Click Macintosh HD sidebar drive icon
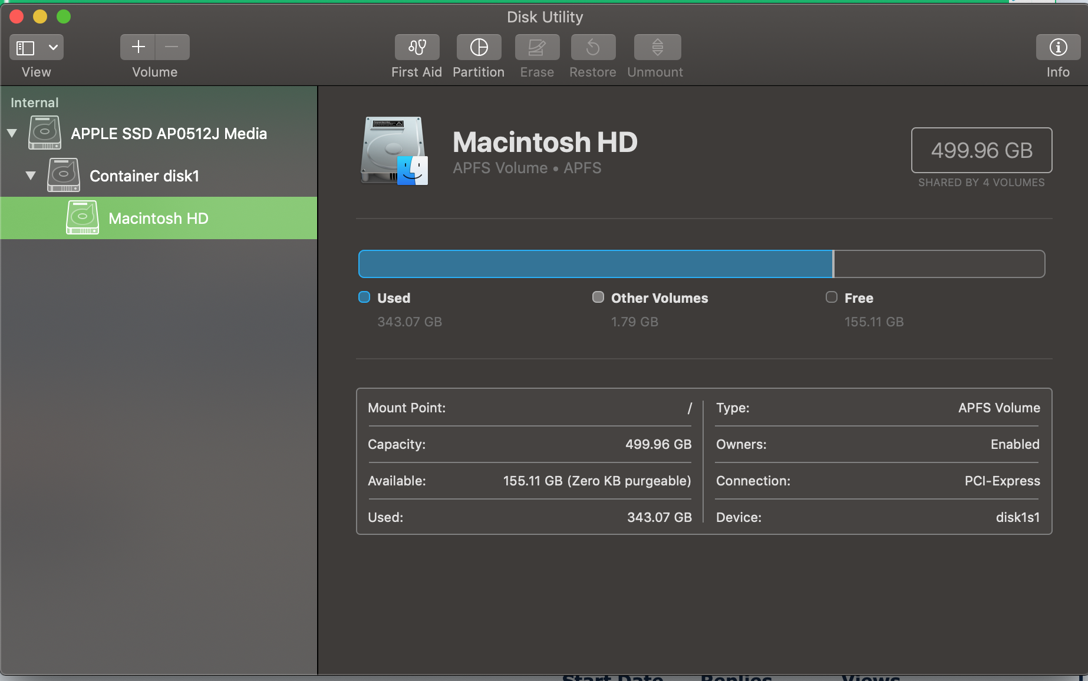This screenshot has height=681, width=1088. pos(83,217)
